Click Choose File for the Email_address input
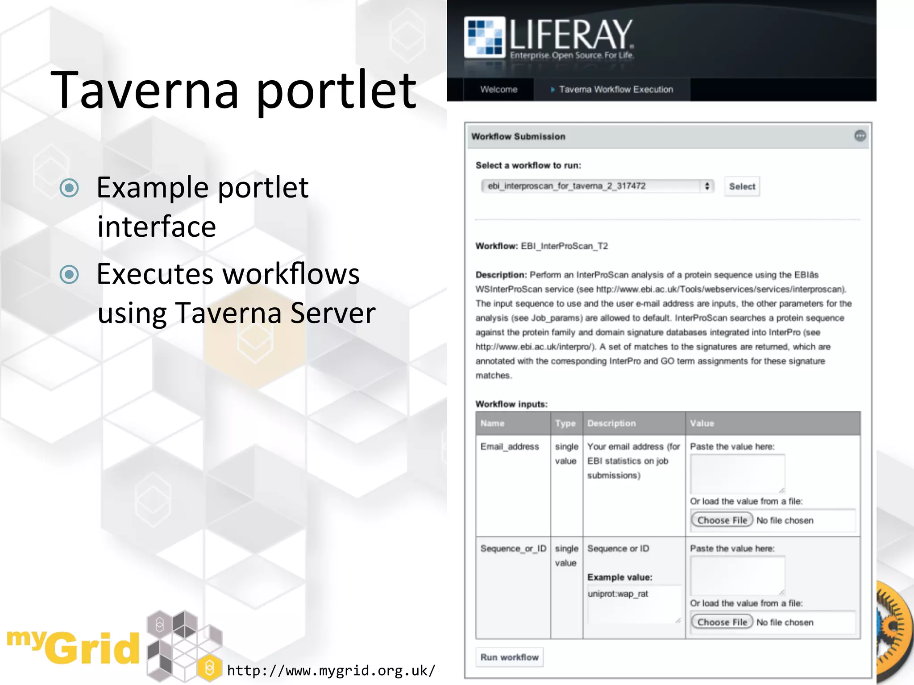Image resolution: width=914 pixels, height=685 pixels. pyautogui.click(x=722, y=520)
